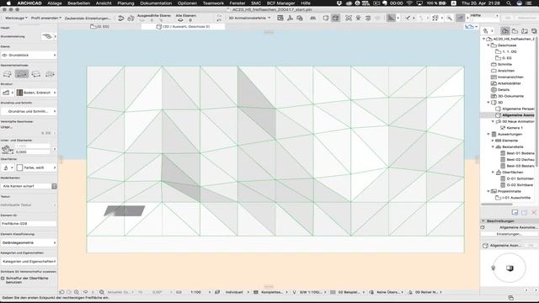Open macOS Spotlight search
Screen dimensions: 539x303
pos(509,3)
